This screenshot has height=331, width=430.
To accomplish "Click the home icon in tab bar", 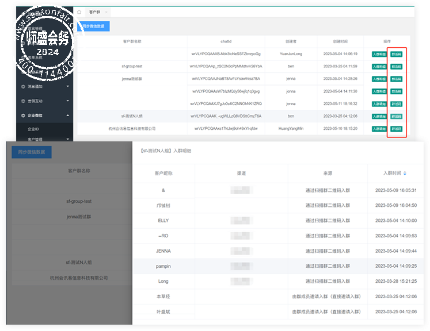I will 79,12.
